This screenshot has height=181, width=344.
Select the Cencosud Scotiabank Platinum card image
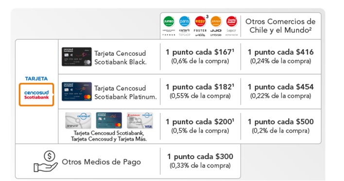(x=77, y=91)
